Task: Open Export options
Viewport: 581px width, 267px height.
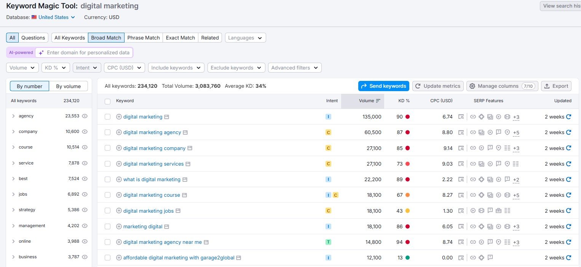Action: pyautogui.click(x=556, y=86)
